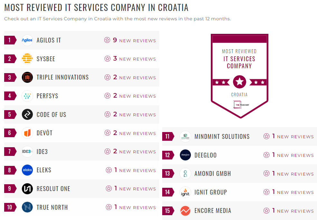Click the True North logo icon
Viewport: 317px width, 220px height.
(27, 207)
